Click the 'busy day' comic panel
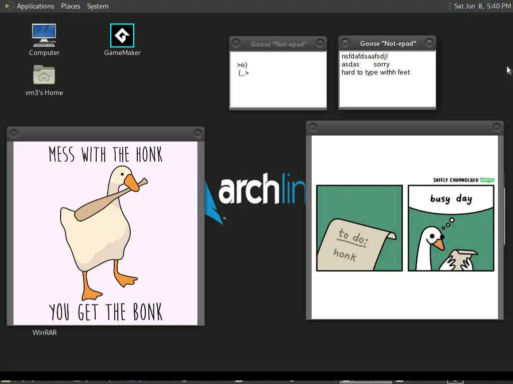The width and height of the screenshot is (513, 384). click(451, 228)
